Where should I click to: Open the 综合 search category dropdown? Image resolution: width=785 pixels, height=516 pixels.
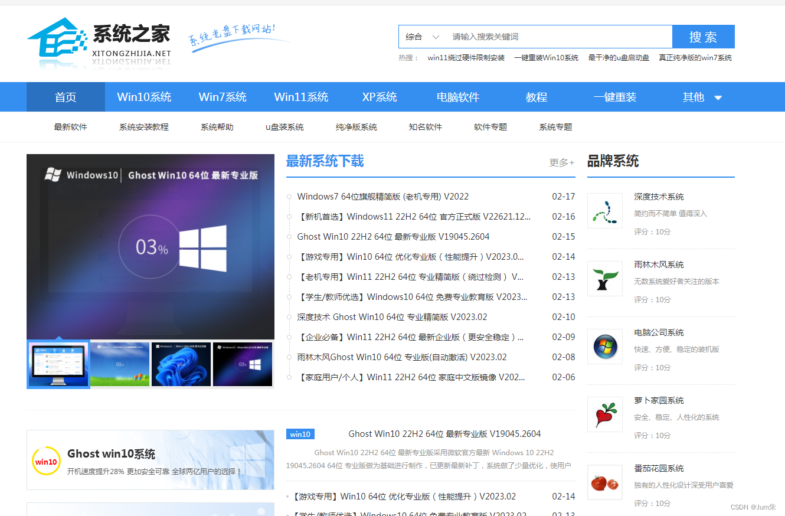coord(422,37)
